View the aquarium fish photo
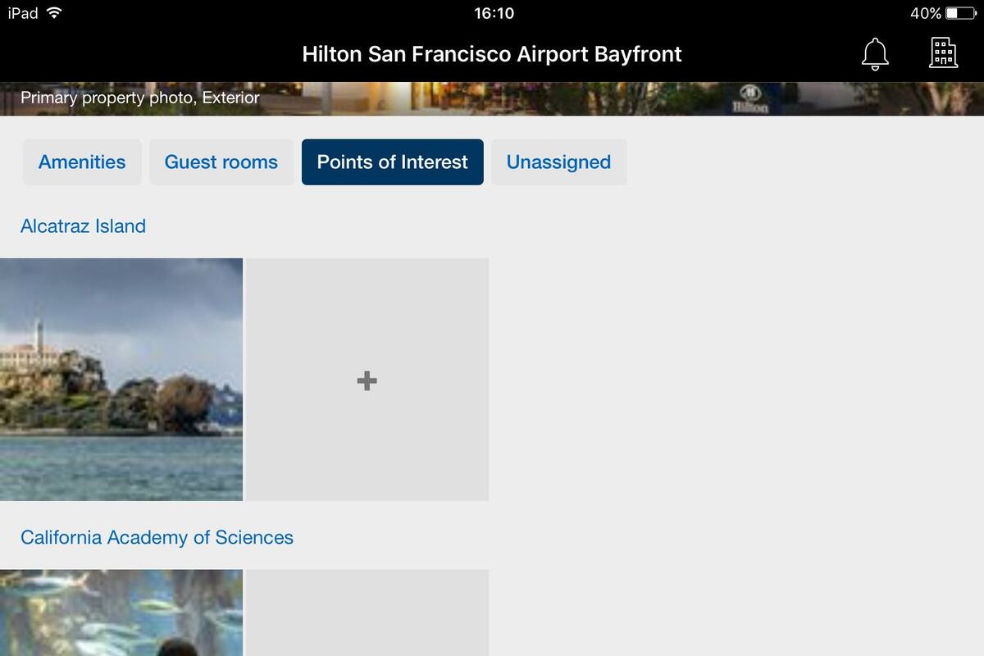984x656 pixels. 121,613
